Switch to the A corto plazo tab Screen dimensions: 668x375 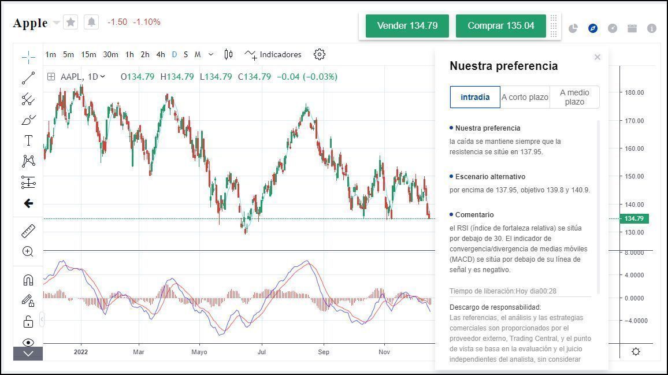[525, 97]
